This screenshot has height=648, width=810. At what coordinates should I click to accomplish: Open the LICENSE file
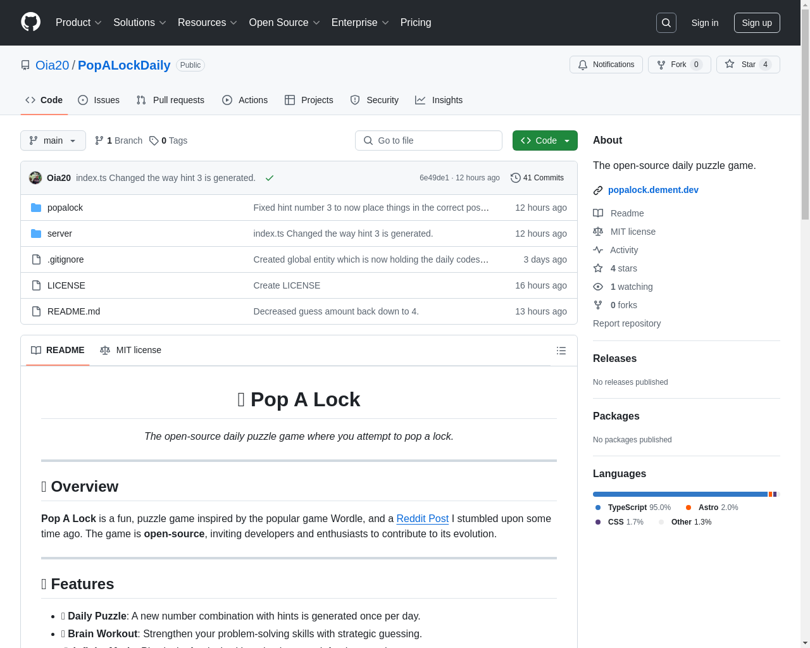[x=66, y=285]
